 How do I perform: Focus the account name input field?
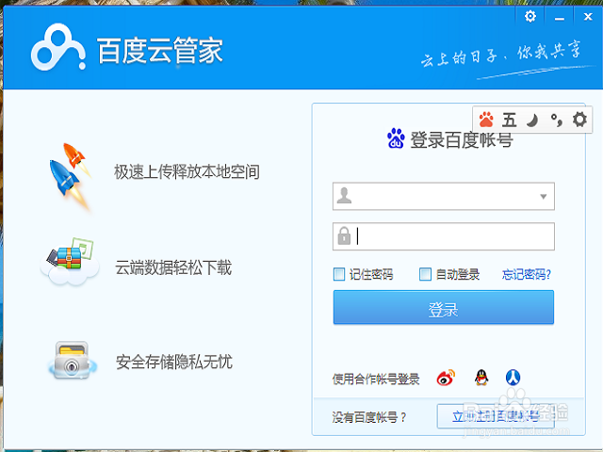tap(444, 197)
